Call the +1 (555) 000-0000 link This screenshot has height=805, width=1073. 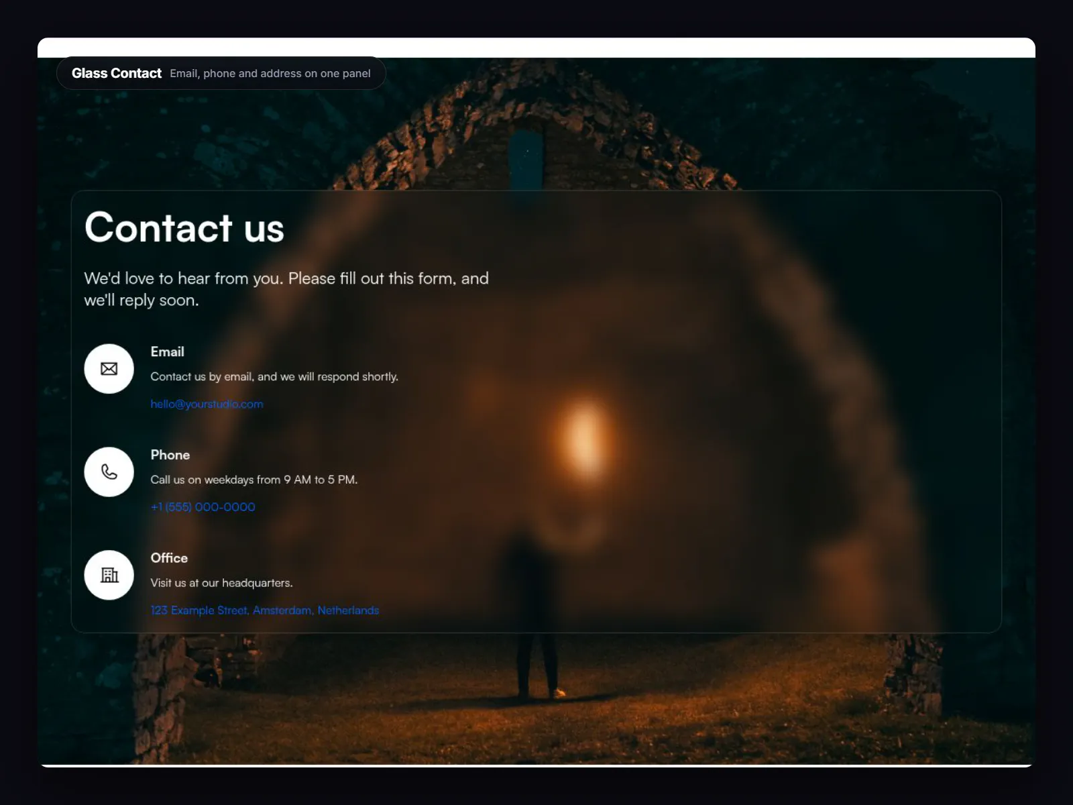point(203,507)
